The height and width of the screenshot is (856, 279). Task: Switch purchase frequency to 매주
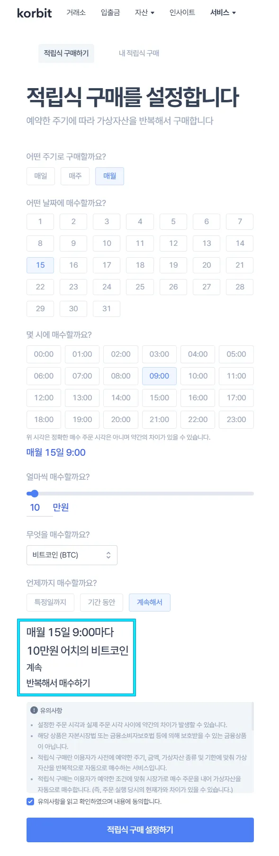click(75, 176)
